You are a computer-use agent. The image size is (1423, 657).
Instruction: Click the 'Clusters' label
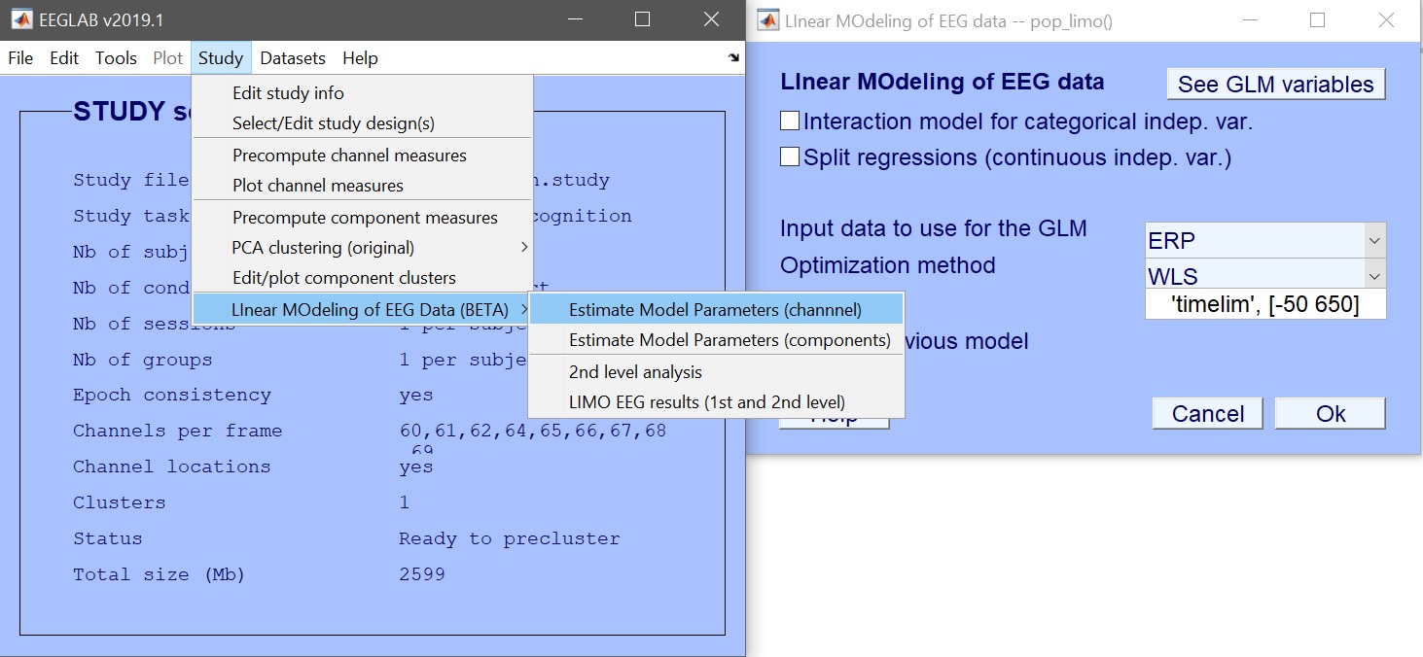[x=120, y=502]
